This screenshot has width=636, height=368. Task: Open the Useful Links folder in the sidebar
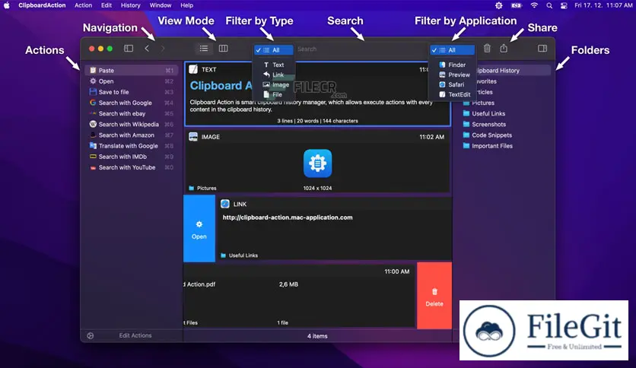(507, 113)
